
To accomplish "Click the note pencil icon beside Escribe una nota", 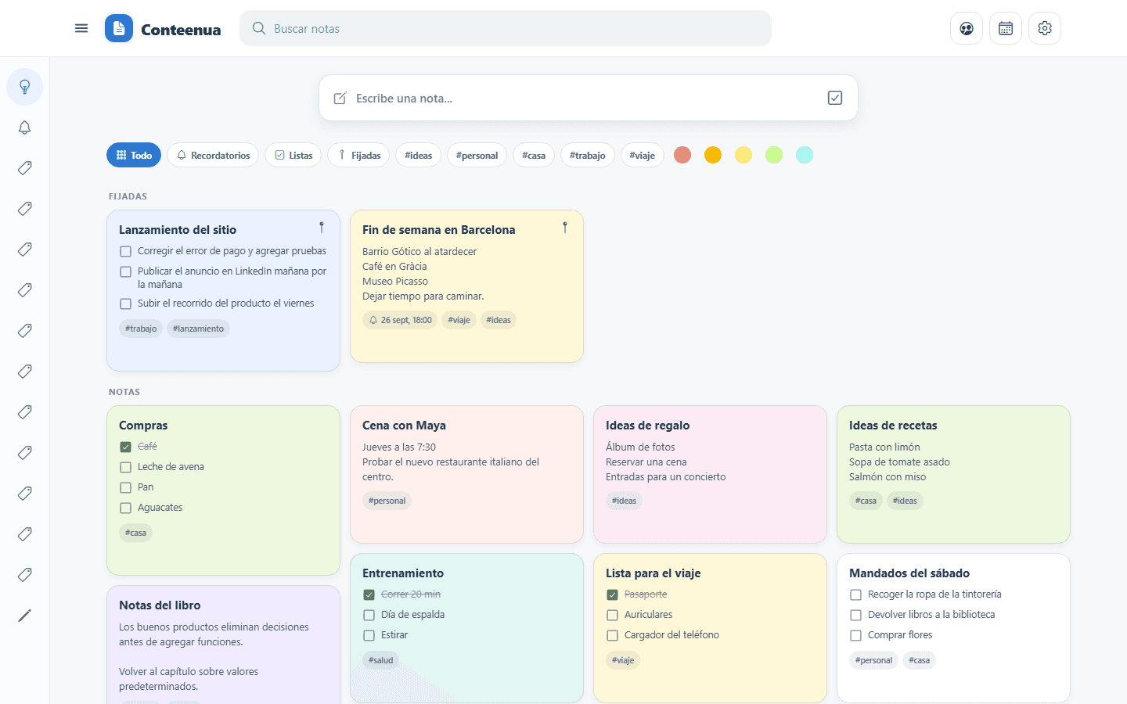I will point(340,99).
